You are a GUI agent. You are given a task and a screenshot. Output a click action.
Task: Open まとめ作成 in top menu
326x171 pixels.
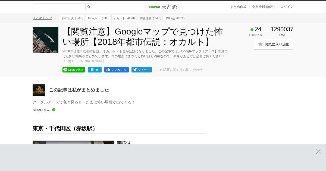pos(238,7)
